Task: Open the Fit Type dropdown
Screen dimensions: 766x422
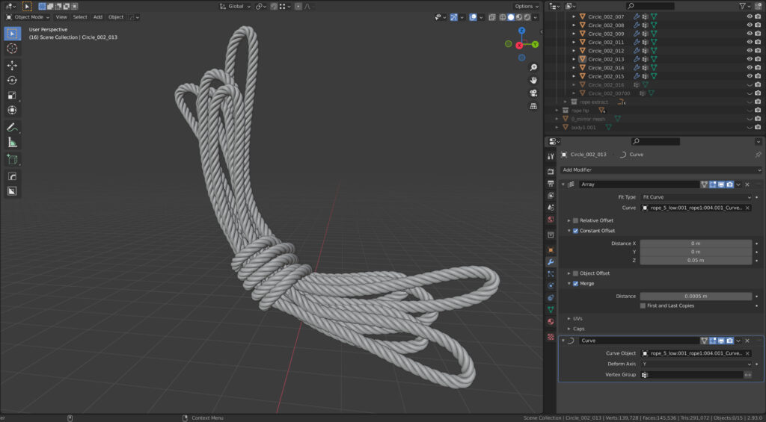Action: click(x=696, y=196)
